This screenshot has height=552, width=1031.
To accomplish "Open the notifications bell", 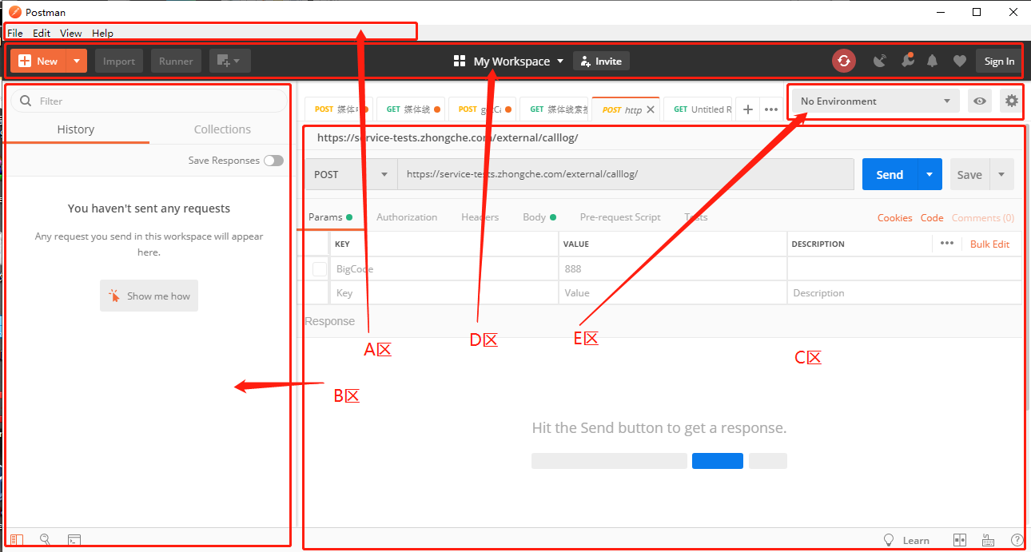I will 933,61.
